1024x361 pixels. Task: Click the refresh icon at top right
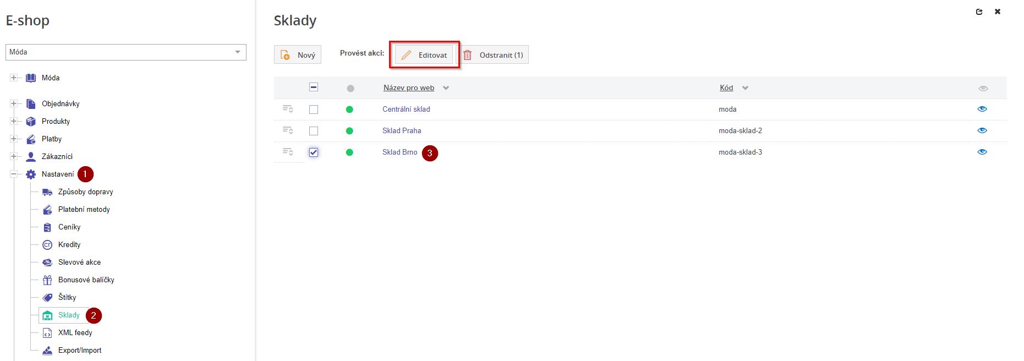click(x=979, y=12)
